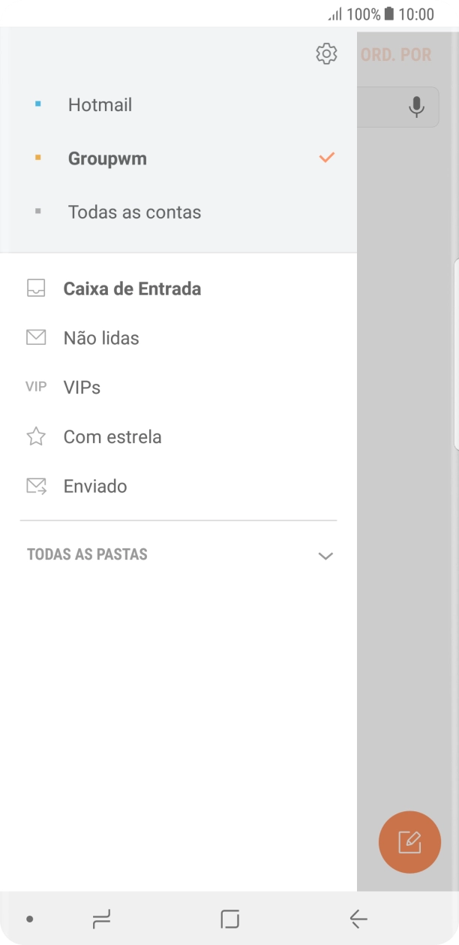
Task: Switch to Todas as contas view
Action: click(134, 212)
